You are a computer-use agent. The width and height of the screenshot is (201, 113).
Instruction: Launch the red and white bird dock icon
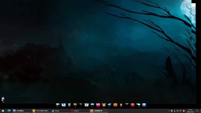(x=121, y=104)
